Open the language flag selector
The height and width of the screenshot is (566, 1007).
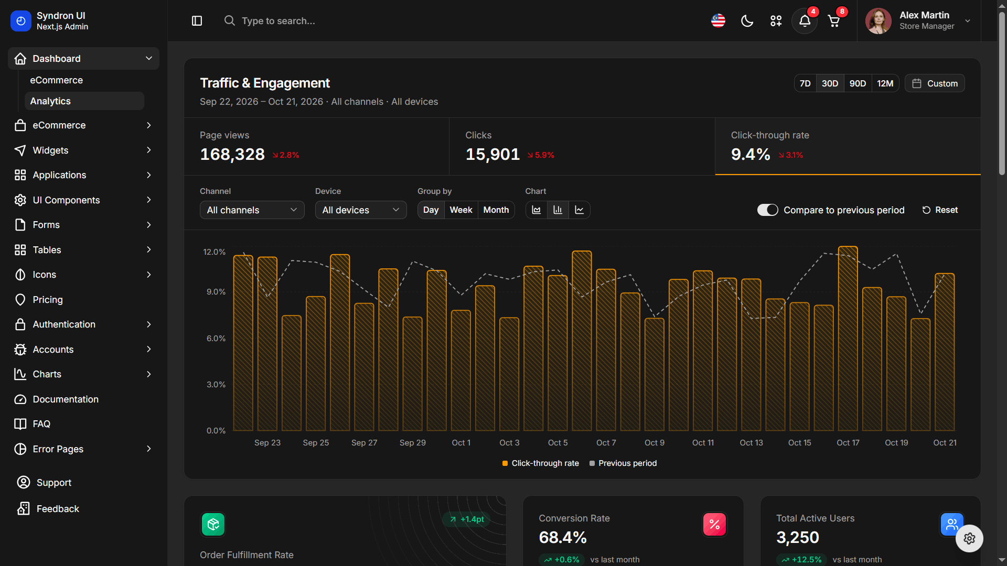pyautogui.click(x=718, y=21)
